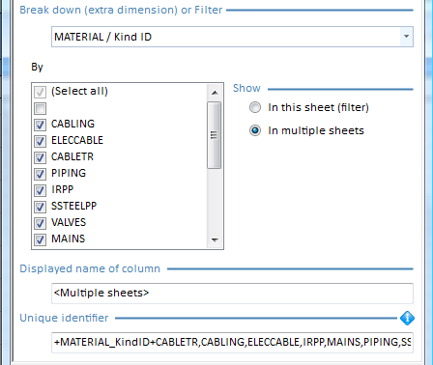433x365 pixels.
Task: Uncheck the ELECCABLE checkbox
Action: (x=40, y=141)
